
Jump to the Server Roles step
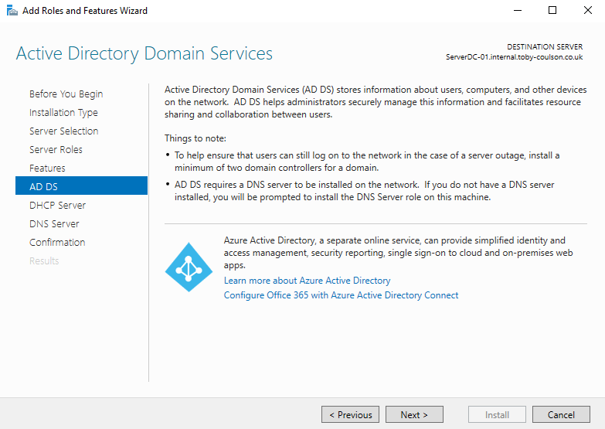[x=56, y=150]
